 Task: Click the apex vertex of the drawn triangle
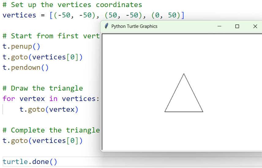pos(184,74)
